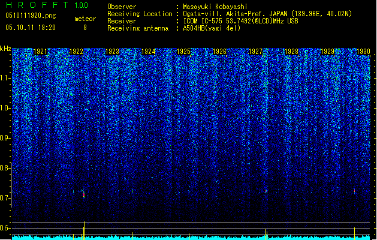
Task: Click the 1930 time marker
Action: click(x=363, y=52)
